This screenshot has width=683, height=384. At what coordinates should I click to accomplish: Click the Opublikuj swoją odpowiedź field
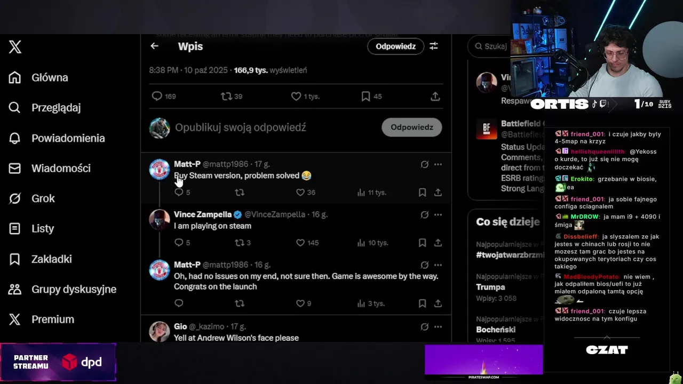tap(241, 127)
